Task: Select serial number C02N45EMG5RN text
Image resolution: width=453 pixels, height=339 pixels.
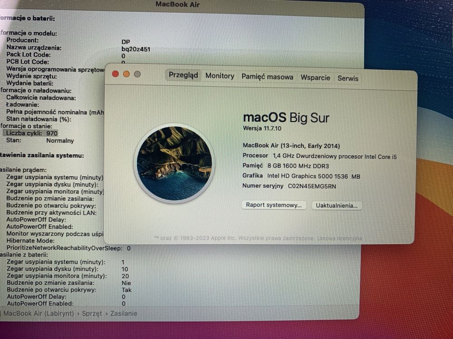Action: pyautogui.click(x=312, y=186)
